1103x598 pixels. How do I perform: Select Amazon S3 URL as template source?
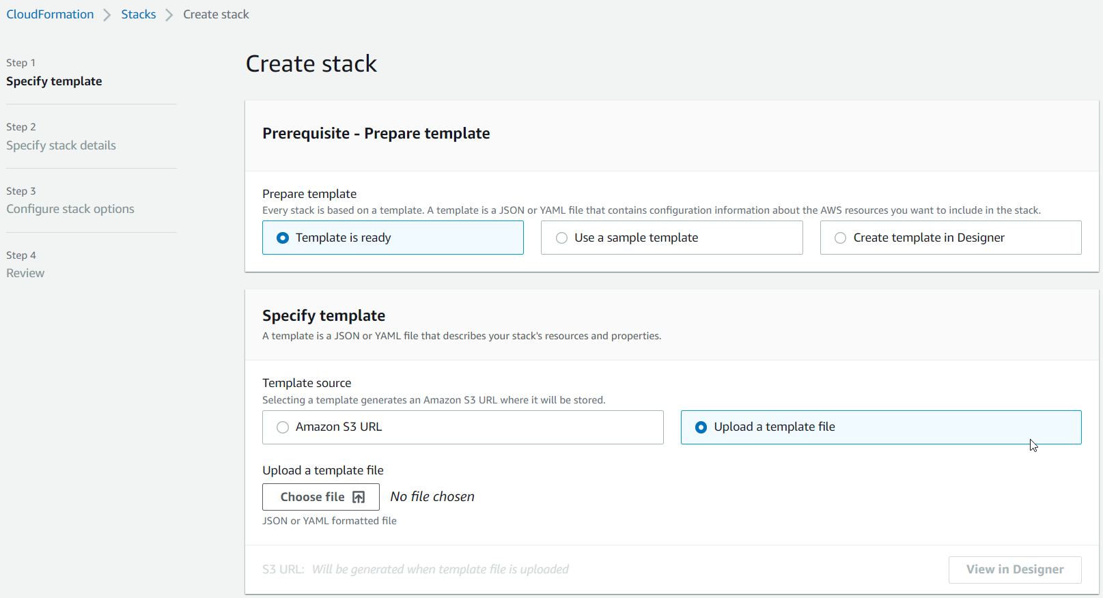tap(283, 427)
